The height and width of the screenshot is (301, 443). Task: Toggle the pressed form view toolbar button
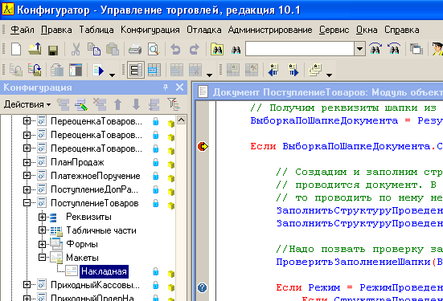(136, 70)
